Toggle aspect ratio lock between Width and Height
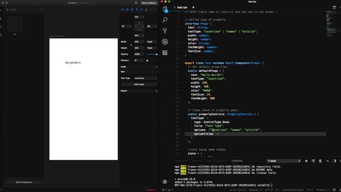 coord(131,45)
